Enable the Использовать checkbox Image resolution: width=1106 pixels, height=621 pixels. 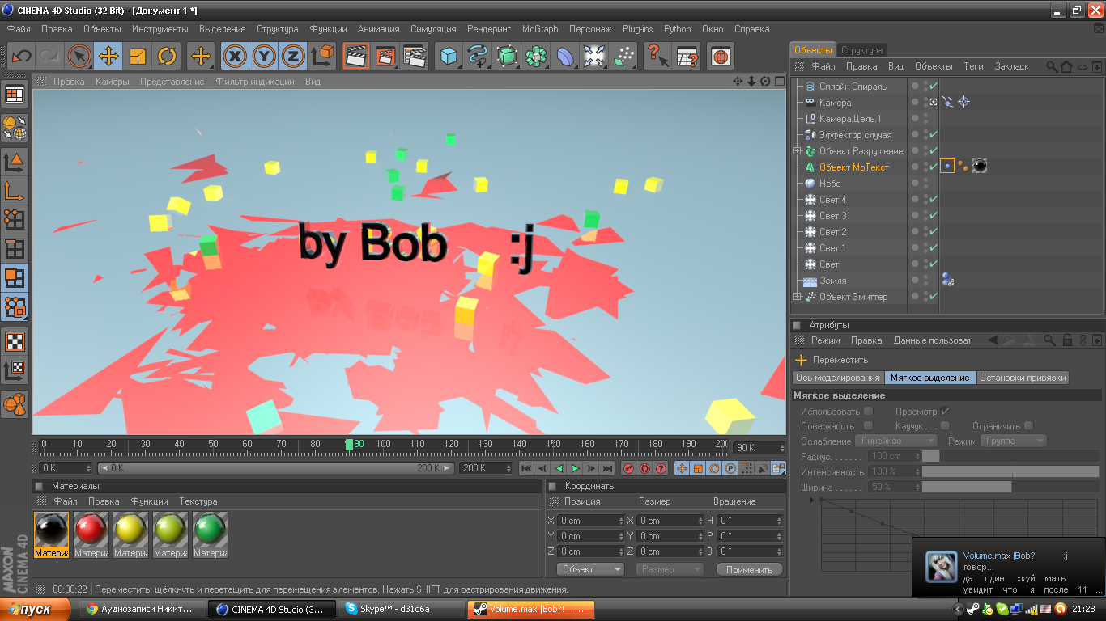click(868, 412)
